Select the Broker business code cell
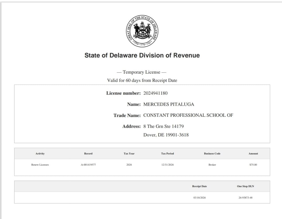The width and height of the screenshot is (282, 219). [x=212, y=165]
